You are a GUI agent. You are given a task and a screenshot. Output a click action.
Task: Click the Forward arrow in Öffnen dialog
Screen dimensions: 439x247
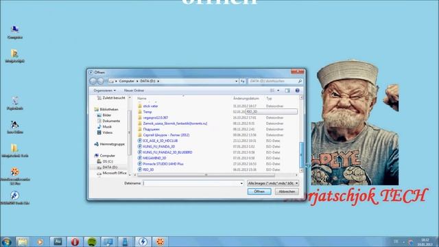click(101, 81)
